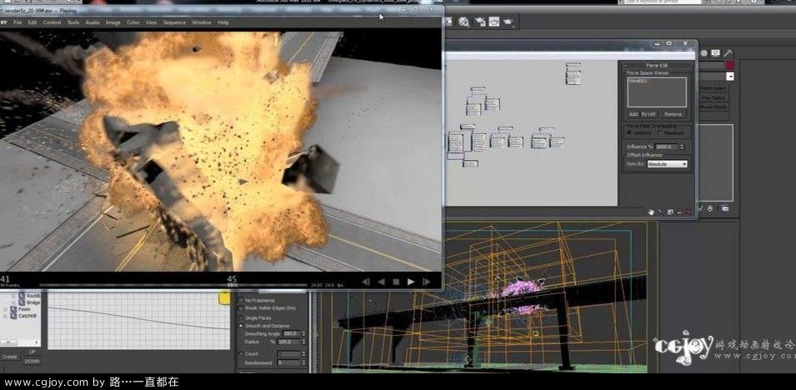Select the Smooth and Distance radio button
The image size is (796, 390).
(241, 326)
